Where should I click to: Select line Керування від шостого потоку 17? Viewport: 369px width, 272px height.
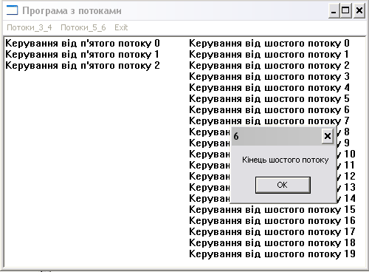272,232
